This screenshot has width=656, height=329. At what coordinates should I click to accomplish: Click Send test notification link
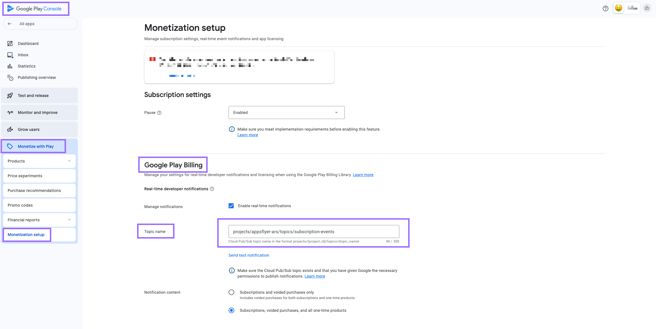(249, 255)
